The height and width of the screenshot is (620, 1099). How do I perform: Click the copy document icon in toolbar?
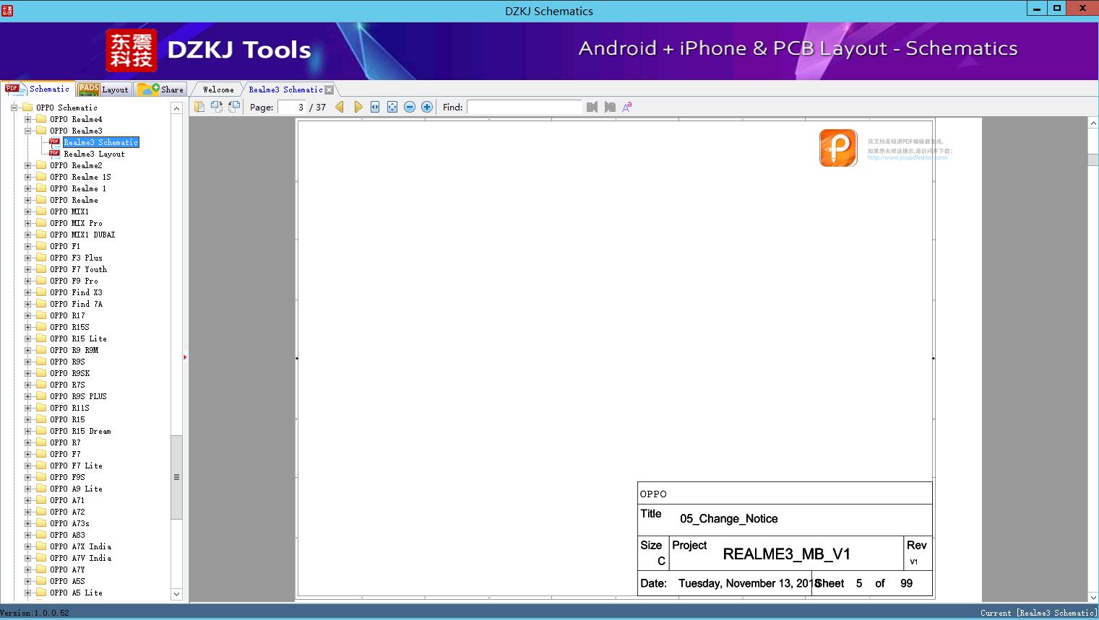199,107
